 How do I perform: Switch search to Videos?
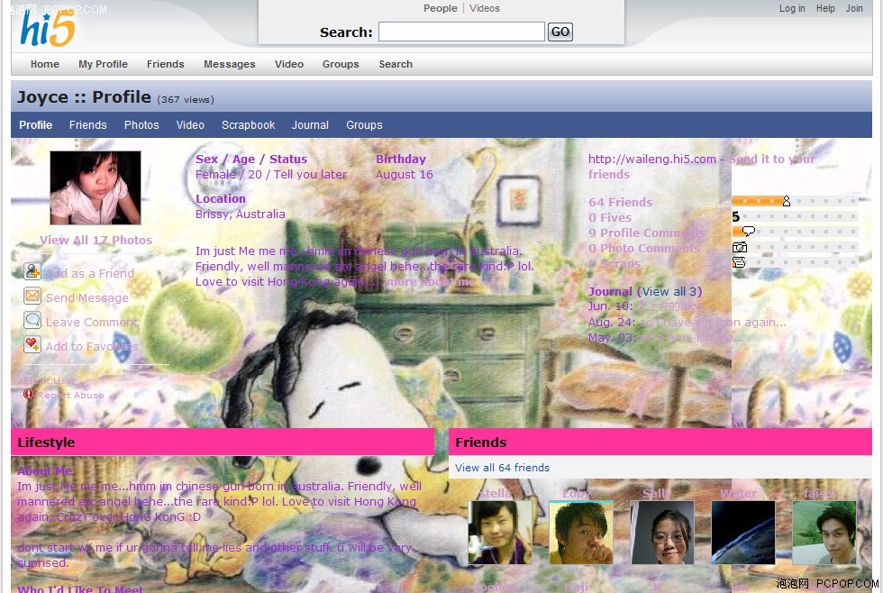(x=485, y=8)
